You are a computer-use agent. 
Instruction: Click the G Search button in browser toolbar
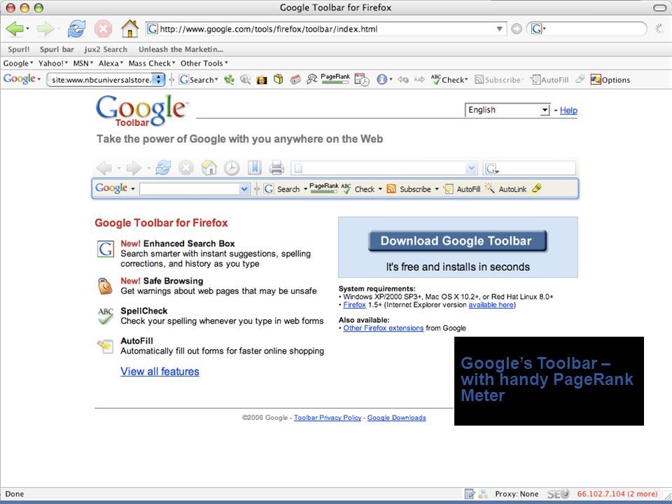[198, 80]
